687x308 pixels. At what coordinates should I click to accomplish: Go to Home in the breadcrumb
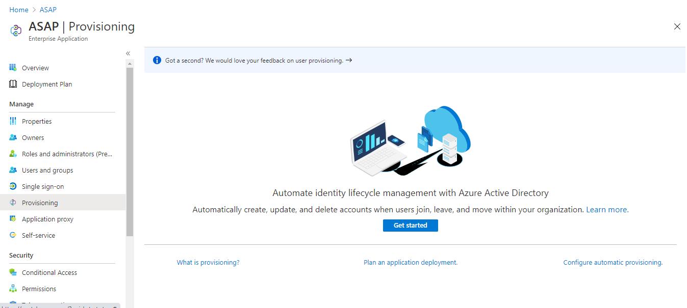pos(19,10)
